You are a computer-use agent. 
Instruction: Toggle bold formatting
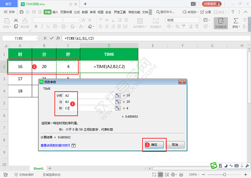(x=36, y=26)
